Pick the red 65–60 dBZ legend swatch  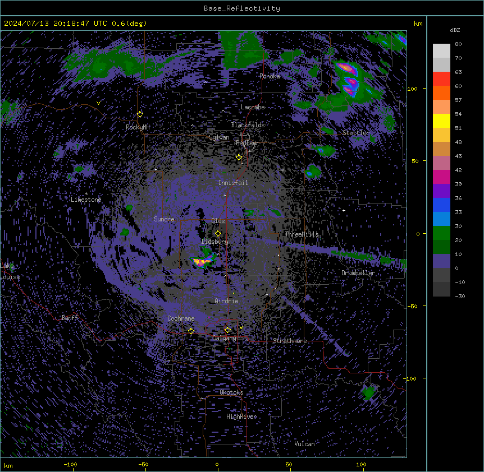pyautogui.click(x=441, y=79)
